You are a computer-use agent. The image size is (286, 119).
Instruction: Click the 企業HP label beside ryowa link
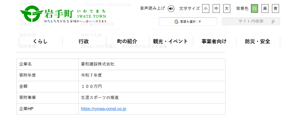[x=26, y=109]
